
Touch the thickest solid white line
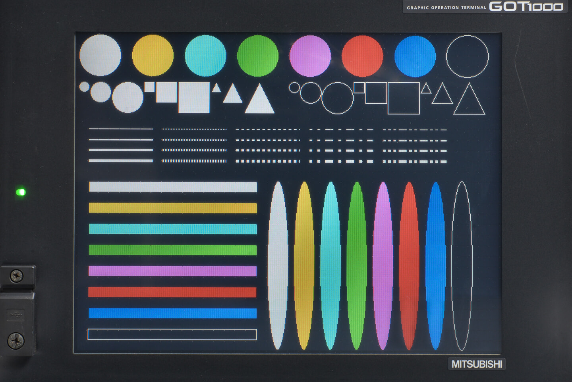(121, 161)
